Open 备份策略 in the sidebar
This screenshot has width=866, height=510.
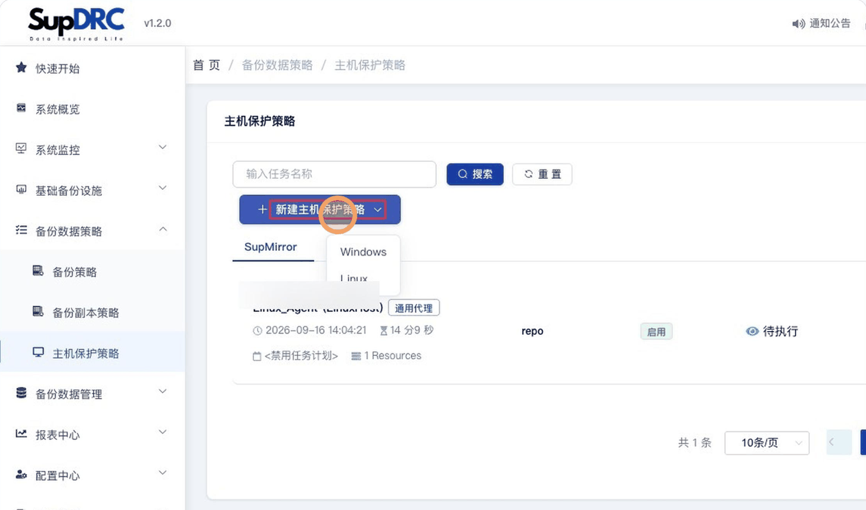(x=74, y=272)
